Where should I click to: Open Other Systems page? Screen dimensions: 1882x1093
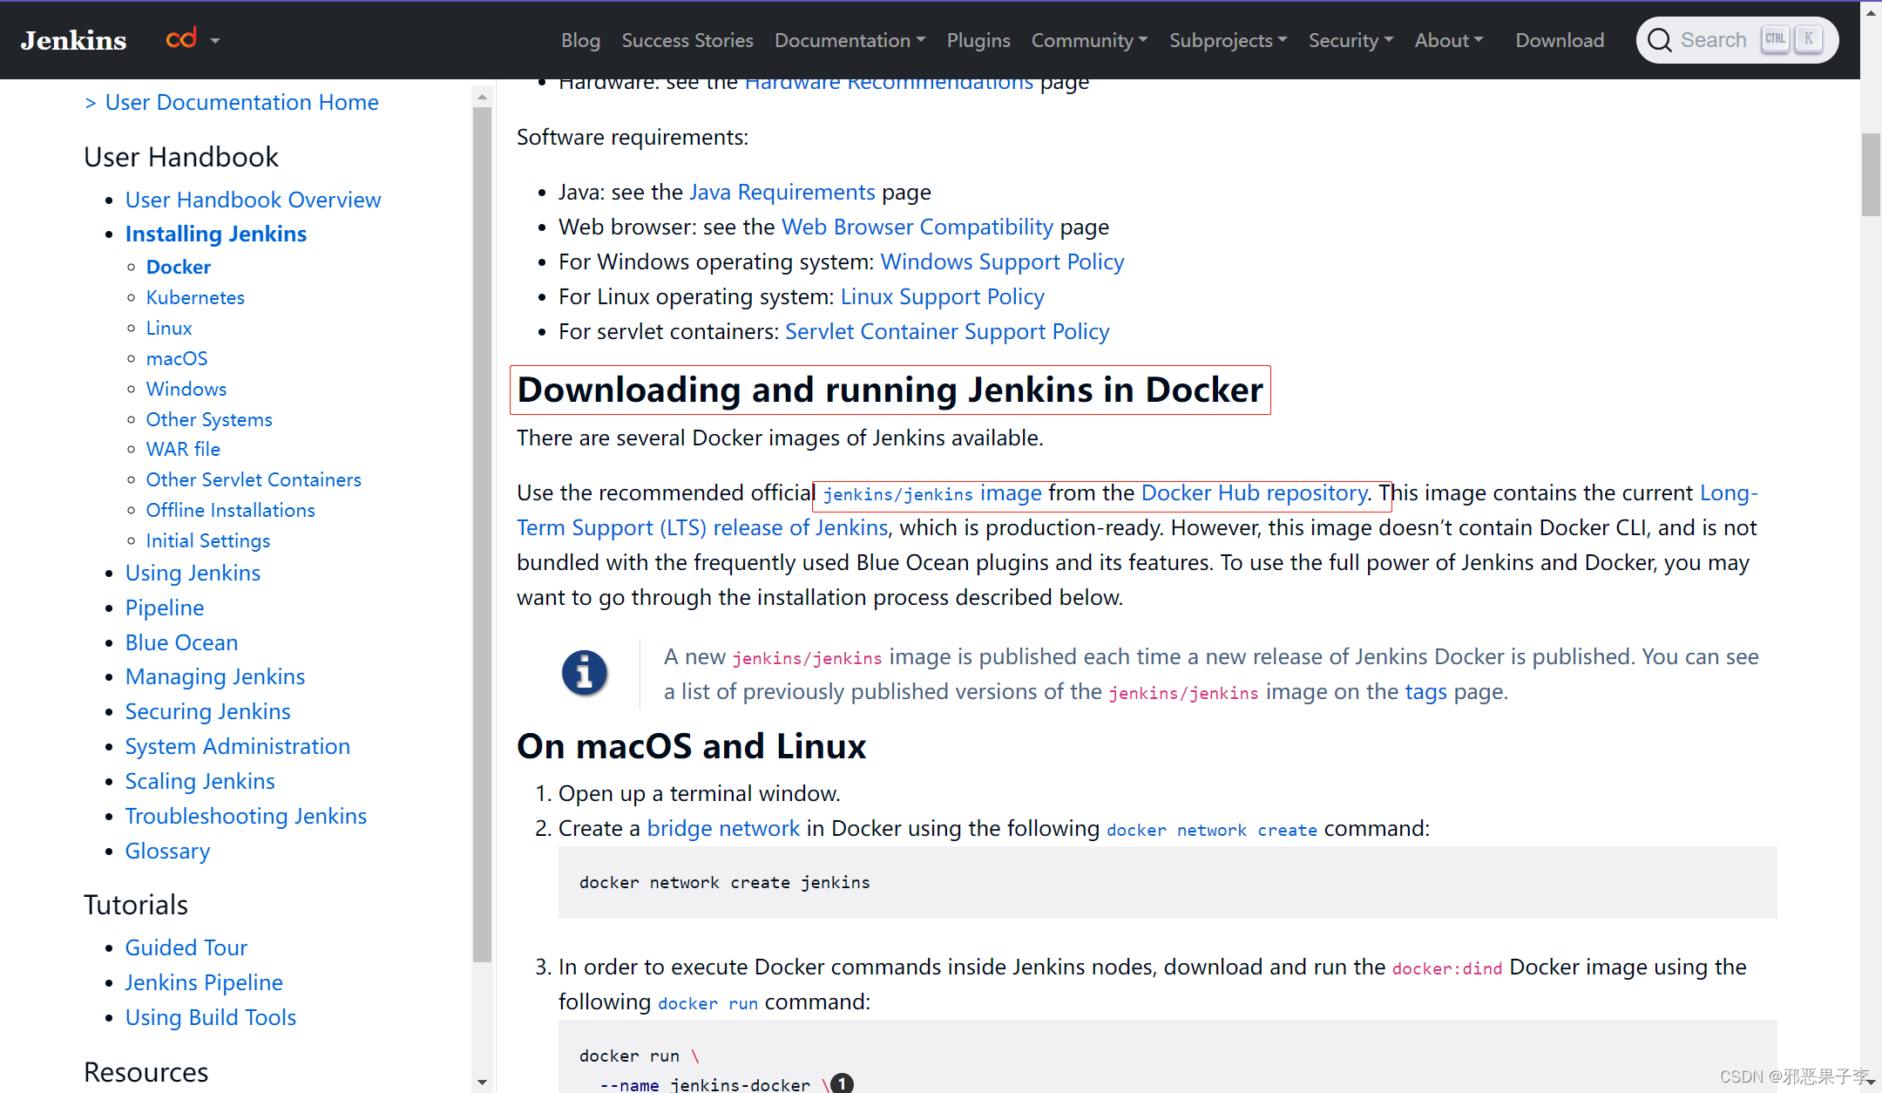coord(209,419)
